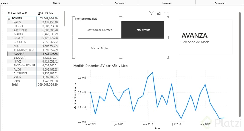Select the Cantidad de Clientes slicer option

[99, 30]
